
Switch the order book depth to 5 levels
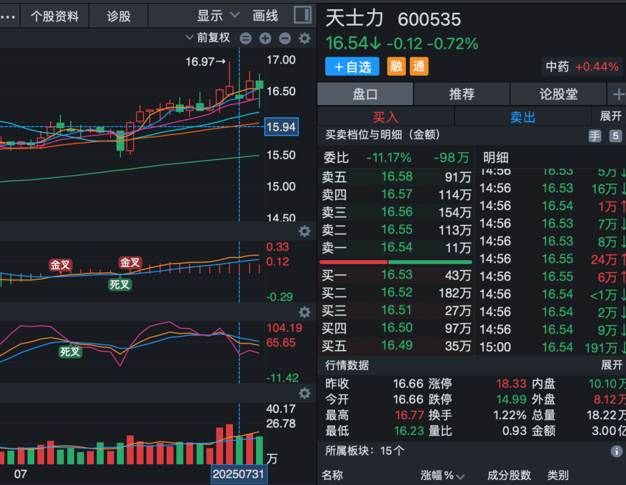coord(615,136)
